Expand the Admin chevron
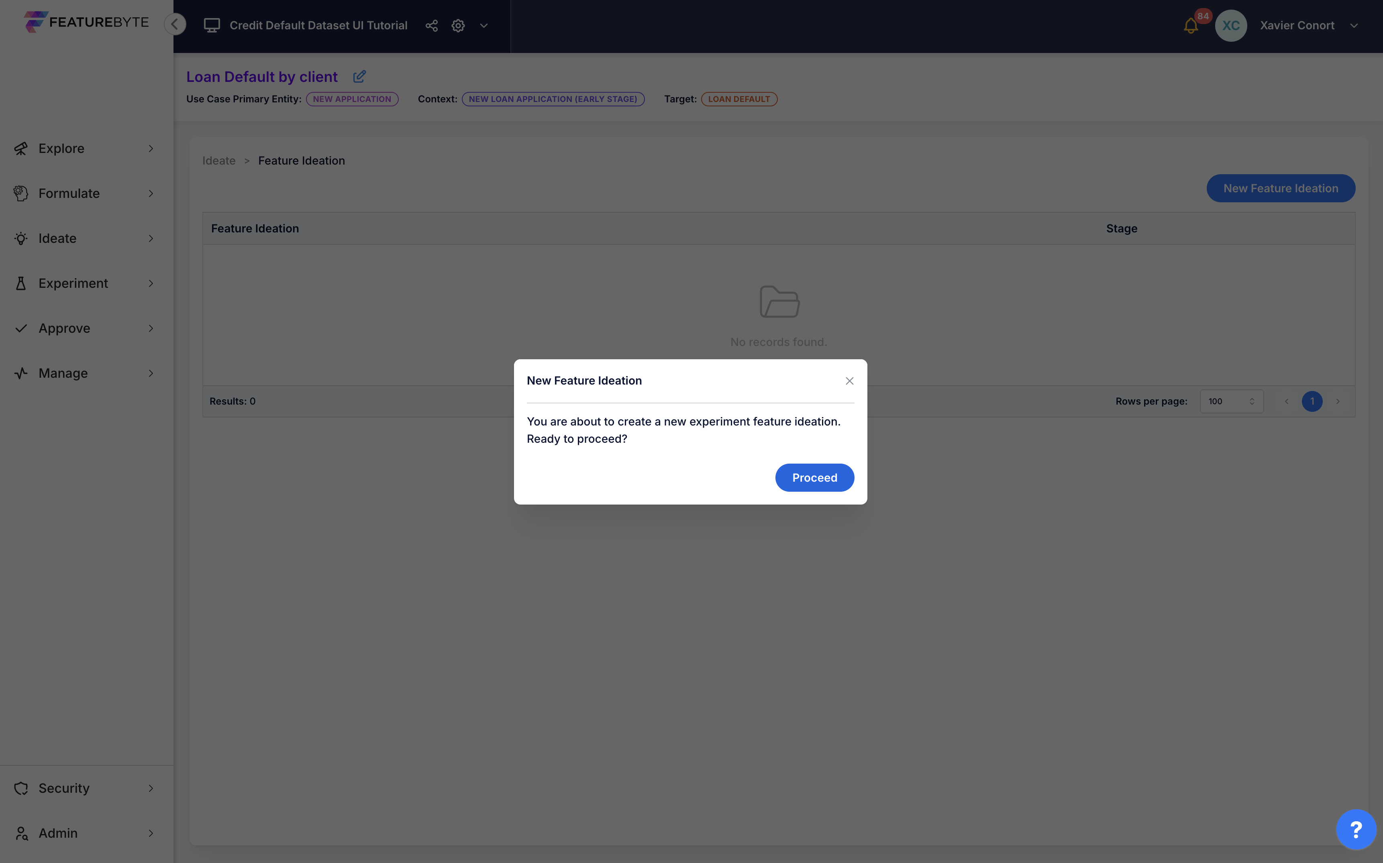 coord(151,833)
